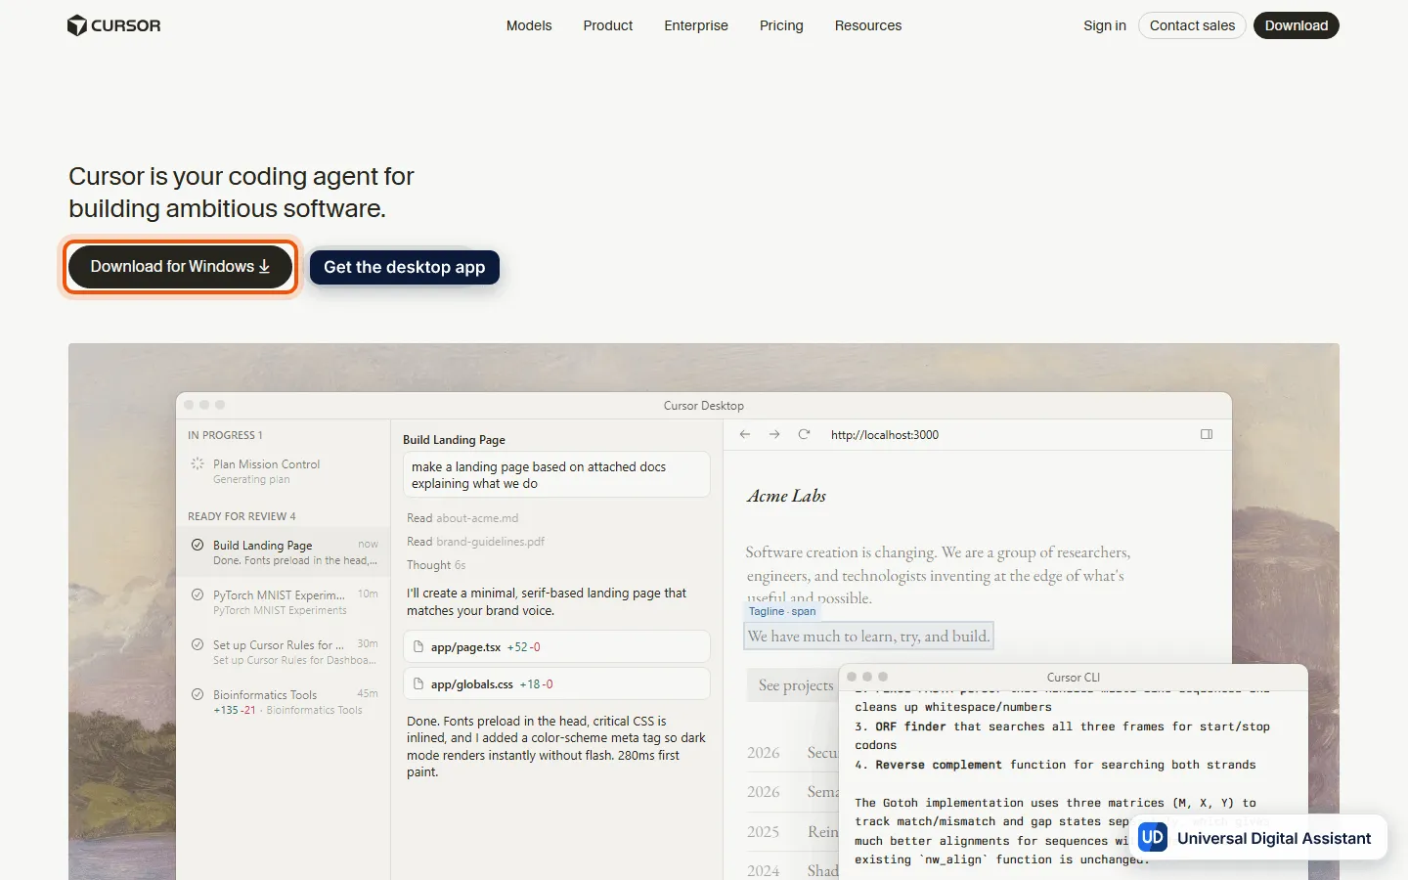Click the prompt make a landing page
The height and width of the screenshot is (880, 1408).
click(556, 475)
